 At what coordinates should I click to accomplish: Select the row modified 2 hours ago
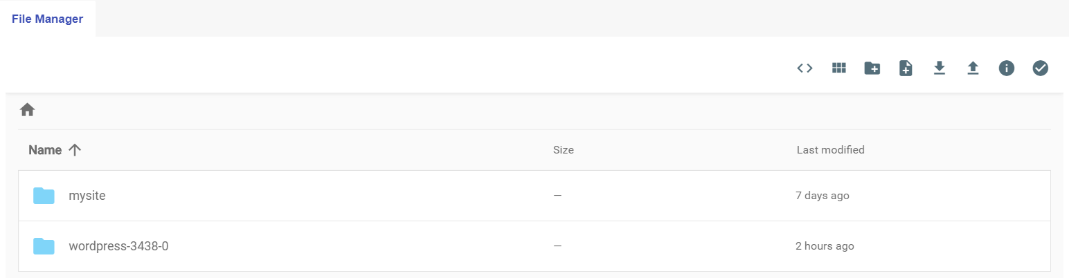click(534, 246)
